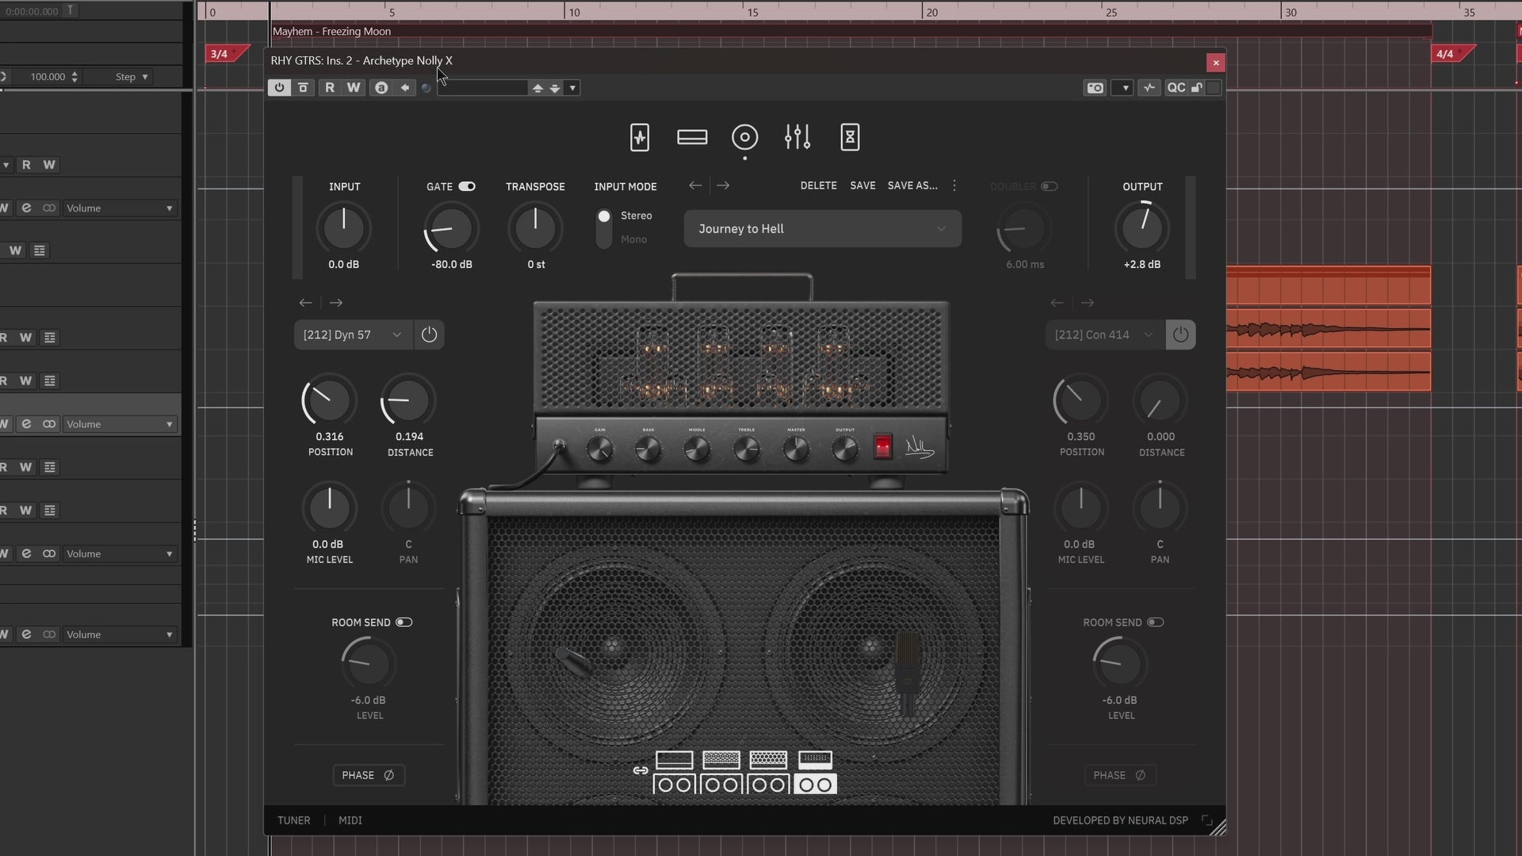Click the INPUT knob
Viewport: 1522px width, 856px height.
click(x=343, y=228)
